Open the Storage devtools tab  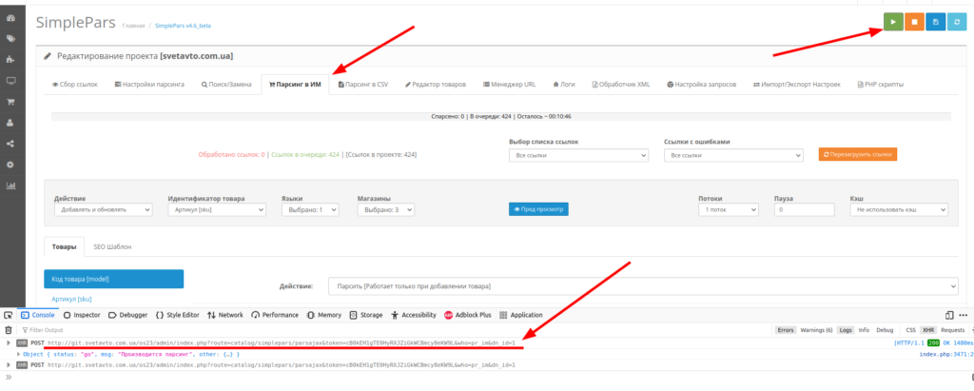pyautogui.click(x=366, y=315)
